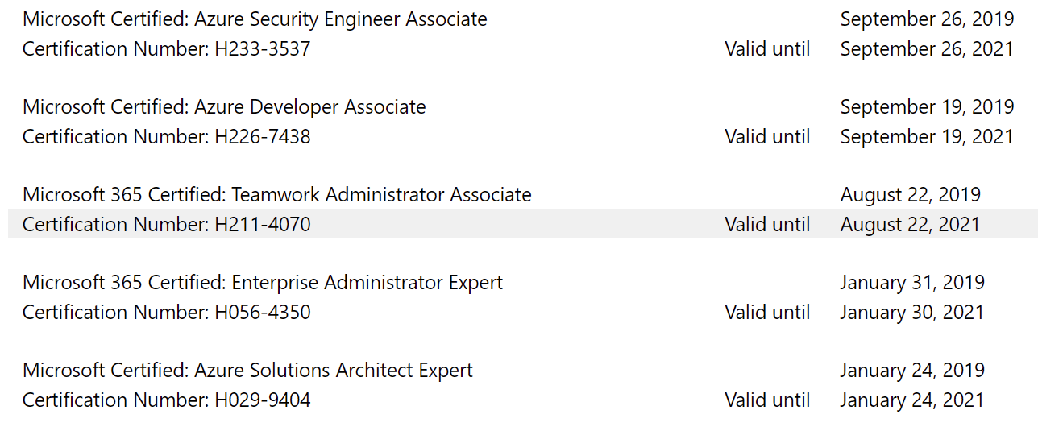Select expiry date January 30, 2021
Image resolution: width=1038 pixels, height=423 pixels.
pyautogui.click(x=912, y=313)
